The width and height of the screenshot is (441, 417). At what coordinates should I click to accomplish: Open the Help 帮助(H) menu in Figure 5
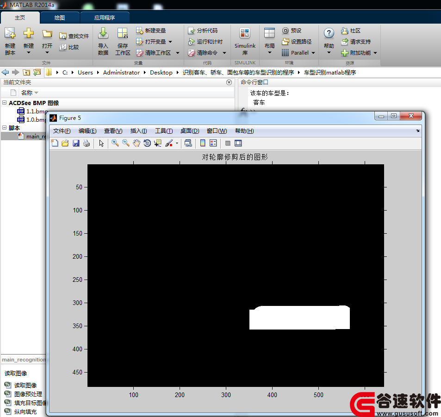point(244,131)
